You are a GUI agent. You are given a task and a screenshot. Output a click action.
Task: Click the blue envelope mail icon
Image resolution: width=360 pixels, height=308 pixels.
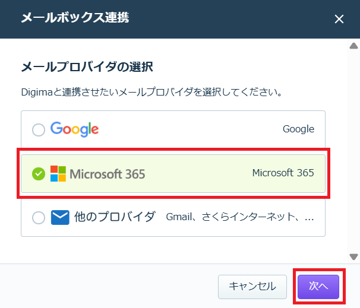point(60,217)
